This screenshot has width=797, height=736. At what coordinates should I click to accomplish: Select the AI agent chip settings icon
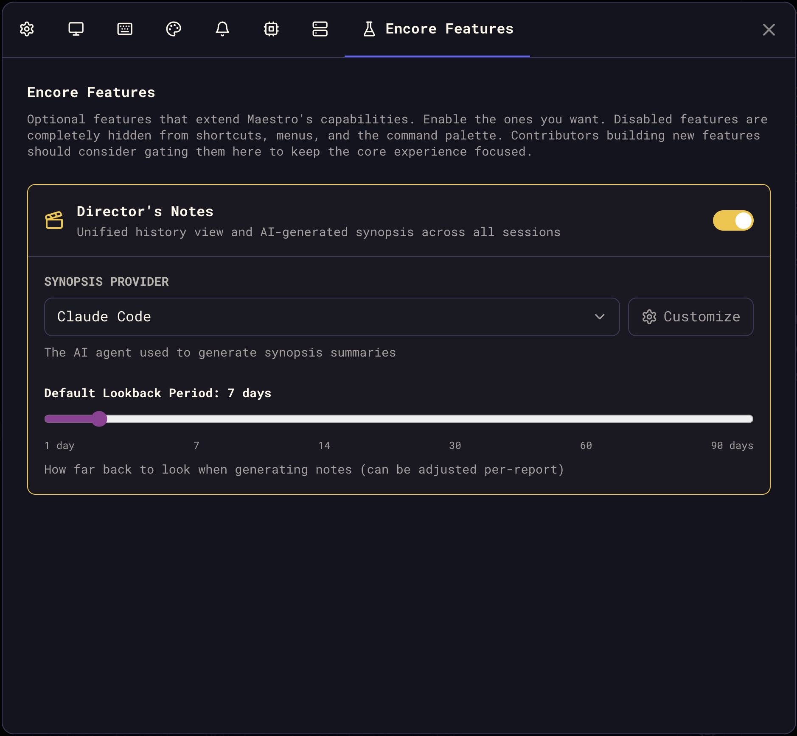271,29
